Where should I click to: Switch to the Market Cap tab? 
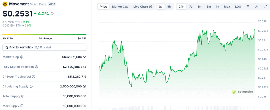coord(120,7)
